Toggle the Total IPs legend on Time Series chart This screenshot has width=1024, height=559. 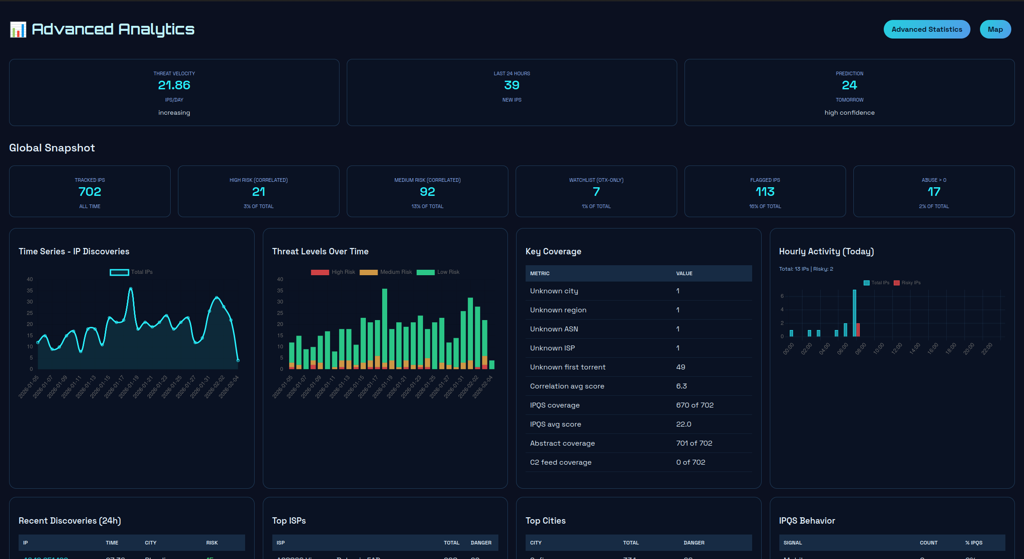pos(131,272)
